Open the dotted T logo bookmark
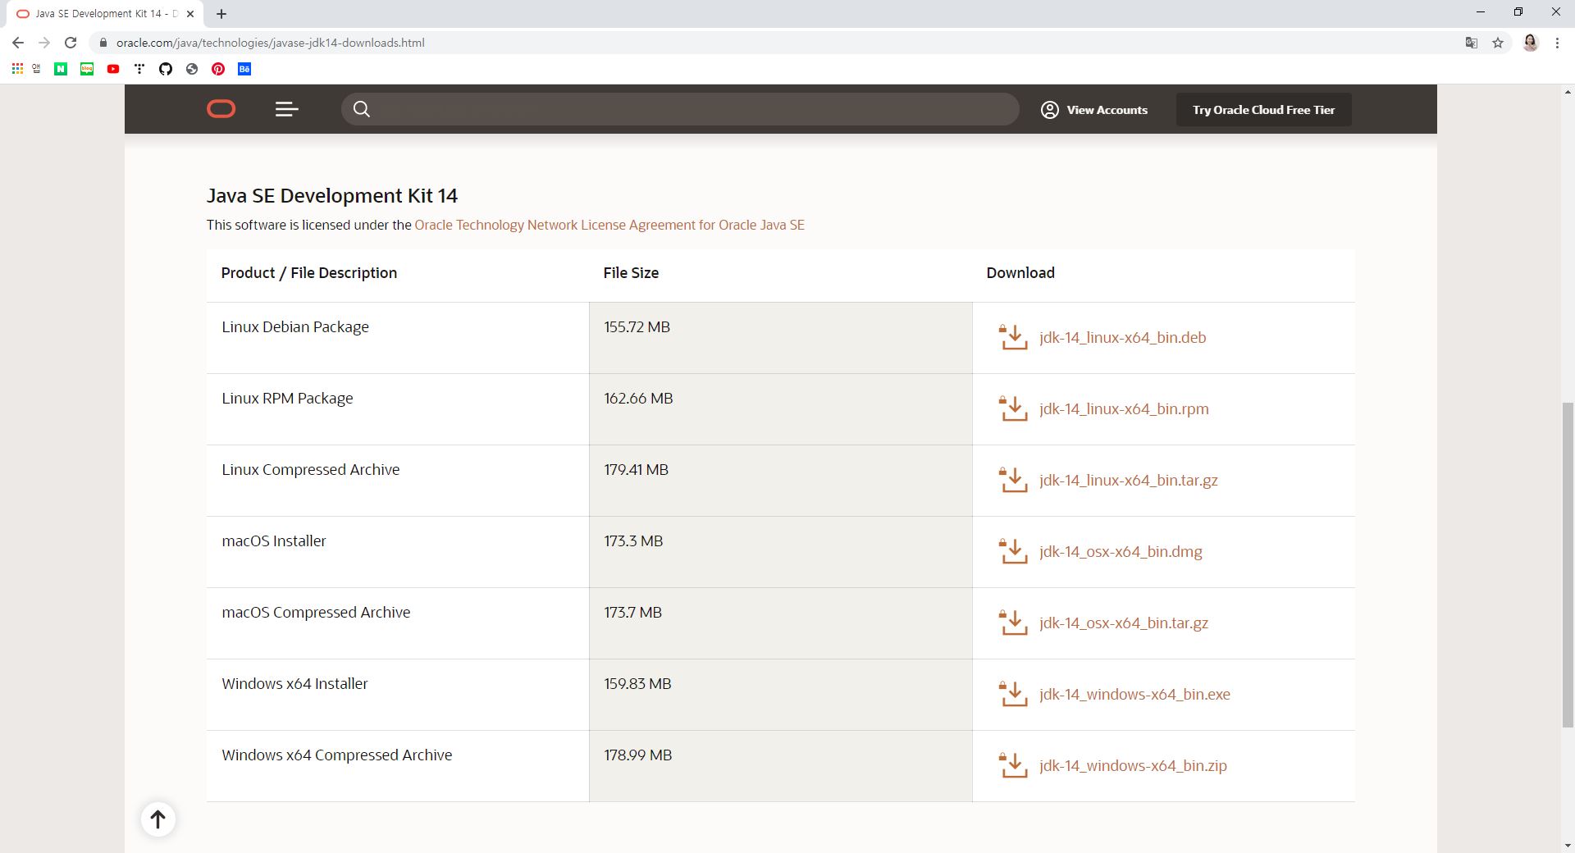Screen dimensions: 1575x853 point(139,69)
